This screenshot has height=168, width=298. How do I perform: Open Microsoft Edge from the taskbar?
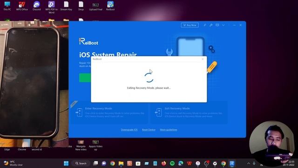tap(181, 163)
